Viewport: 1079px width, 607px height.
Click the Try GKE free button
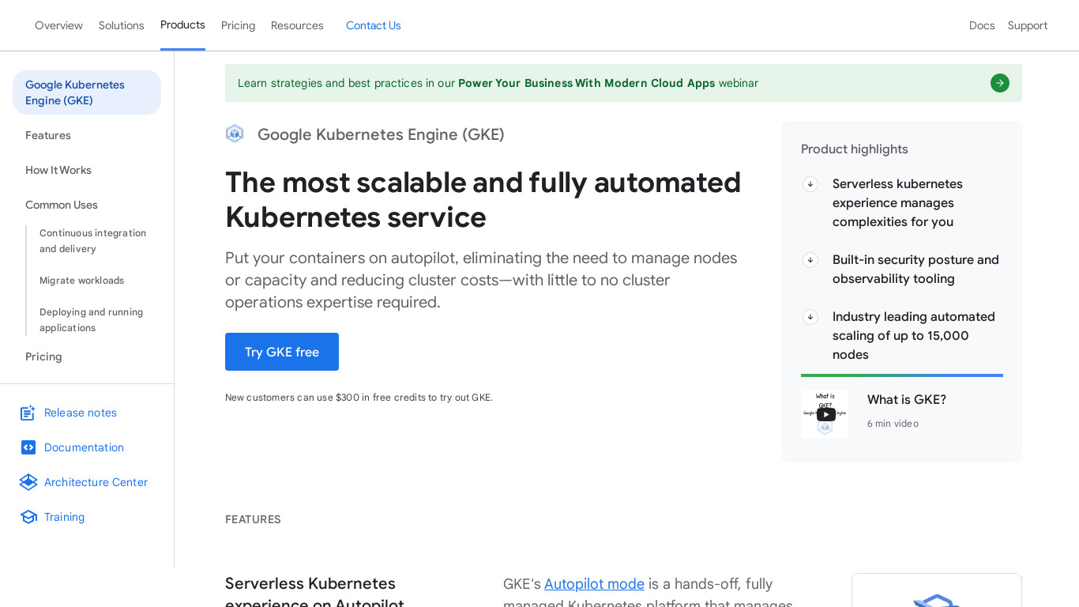tap(282, 352)
